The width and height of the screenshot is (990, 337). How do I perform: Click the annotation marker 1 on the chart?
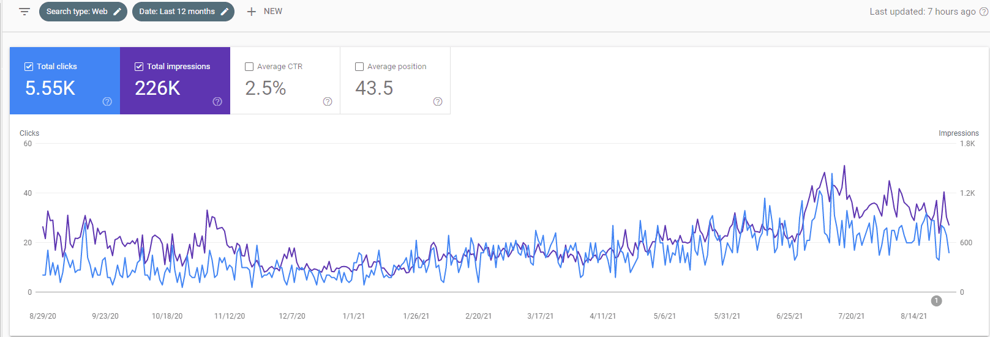[936, 301]
